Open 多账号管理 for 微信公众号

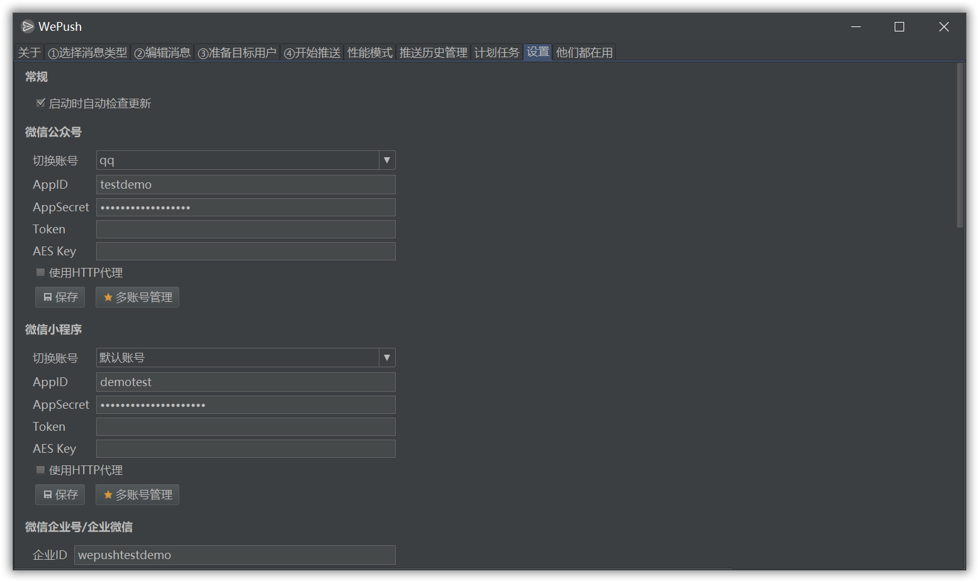pyautogui.click(x=137, y=297)
